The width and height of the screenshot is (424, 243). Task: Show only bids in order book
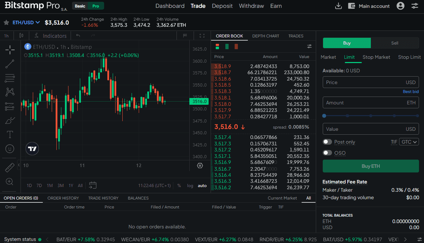[x=227, y=46]
